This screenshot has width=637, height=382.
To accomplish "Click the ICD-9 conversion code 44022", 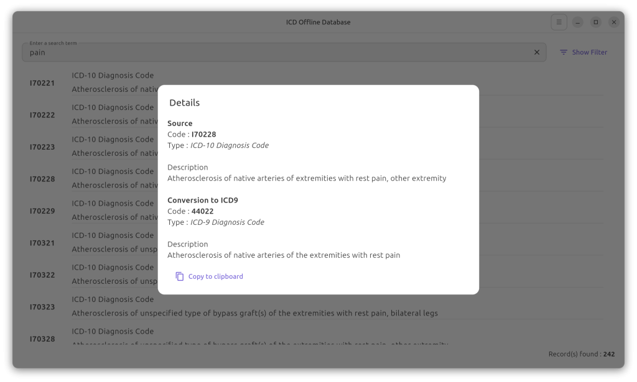I will pos(203,211).
